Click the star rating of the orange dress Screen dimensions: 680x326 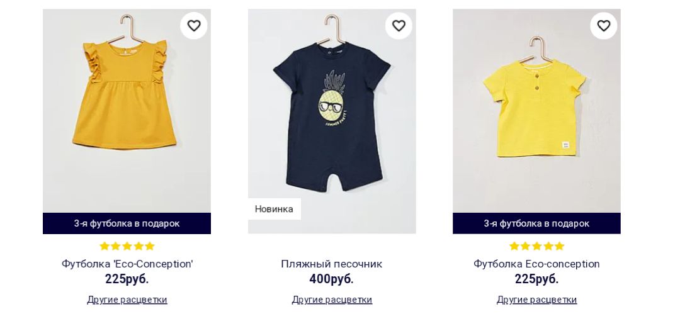tap(127, 246)
